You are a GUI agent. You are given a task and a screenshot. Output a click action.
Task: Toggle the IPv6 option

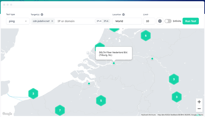point(106,21)
